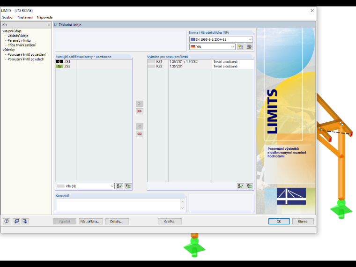Select Výsledky tree node
This screenshot has width=356, height=267.
[x=8, y=50]
